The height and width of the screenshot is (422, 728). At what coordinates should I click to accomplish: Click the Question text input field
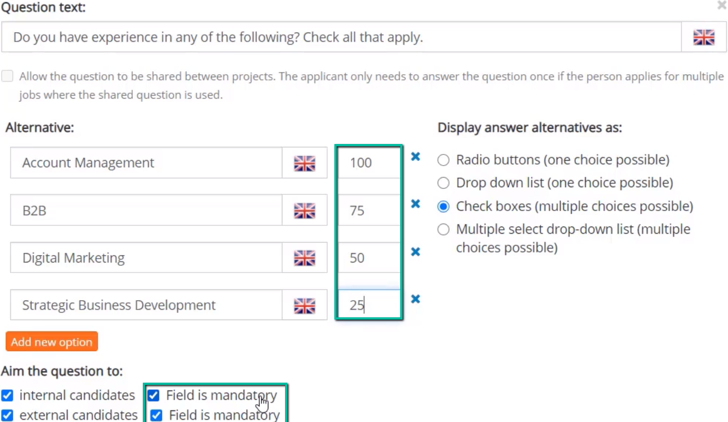point(341,37)
